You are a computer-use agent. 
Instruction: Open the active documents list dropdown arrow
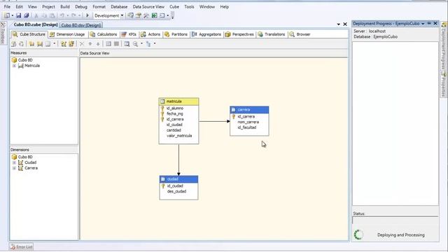pos(339,24)
